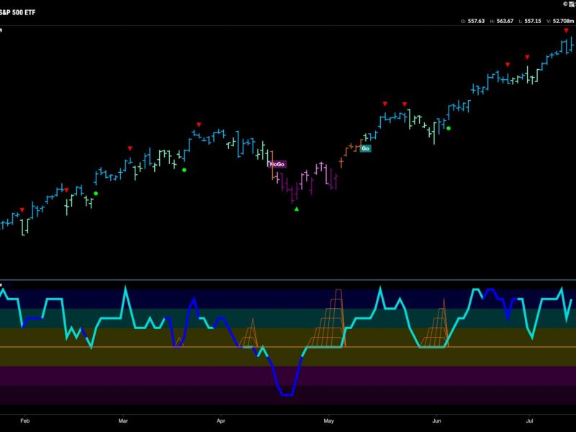Image resolution: width=576 pixels, height=432 pixels.
Task: Click the green up-triangle below the April low
Action: click(297, 209)
